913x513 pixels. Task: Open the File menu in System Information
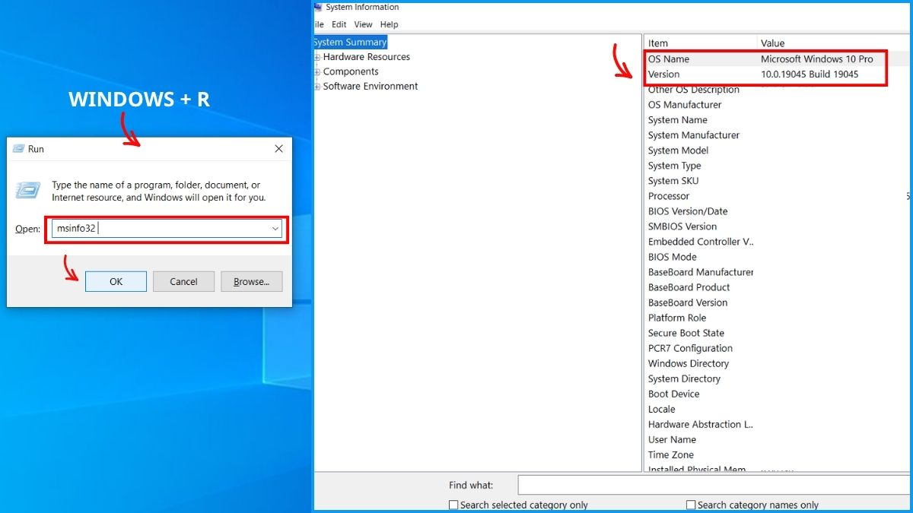coord(319,24)
